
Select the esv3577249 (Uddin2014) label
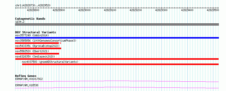tap(32, 35)
